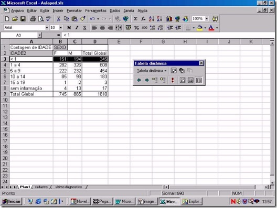The height and width of the screenshot is (208, 277).
Task: Open Office Assistant help icon
Action: 215,19
